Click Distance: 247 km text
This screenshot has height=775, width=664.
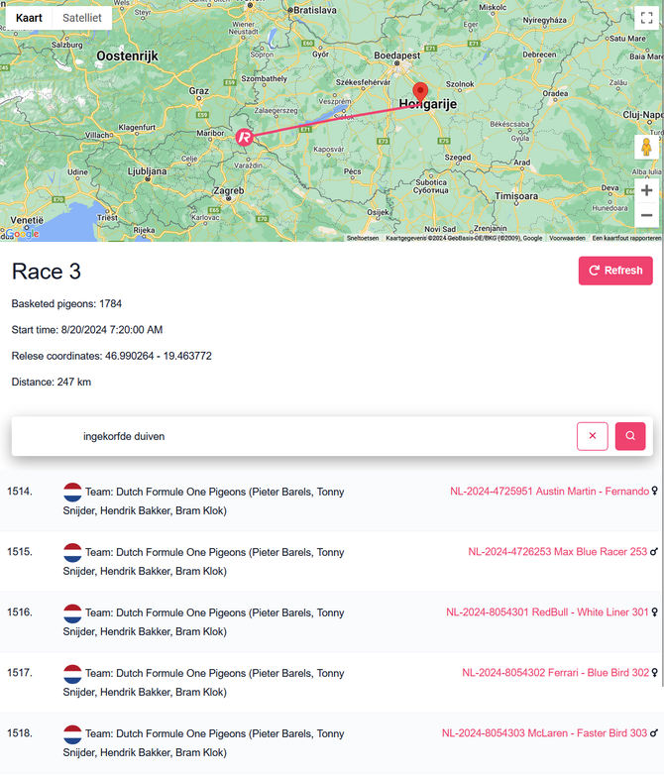click(x=52, y=382)
